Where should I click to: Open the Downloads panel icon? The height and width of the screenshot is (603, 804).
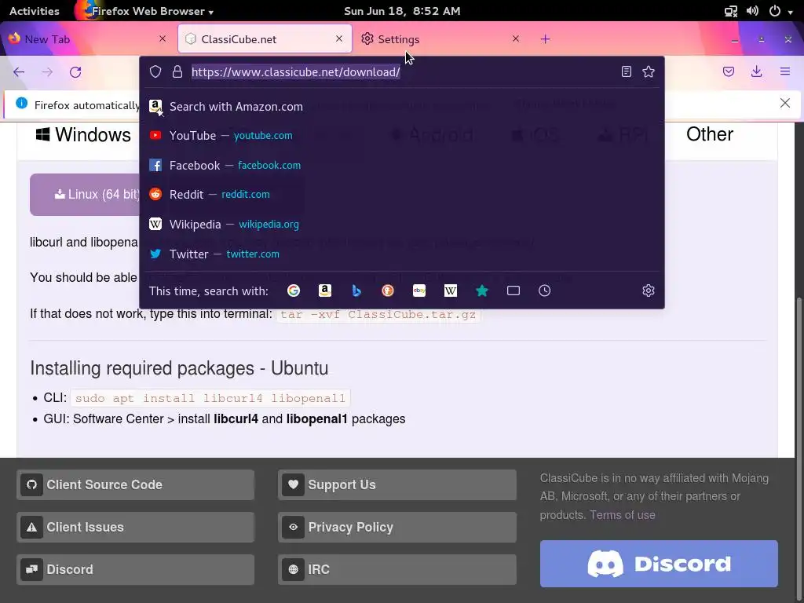[x=756, y=71]
